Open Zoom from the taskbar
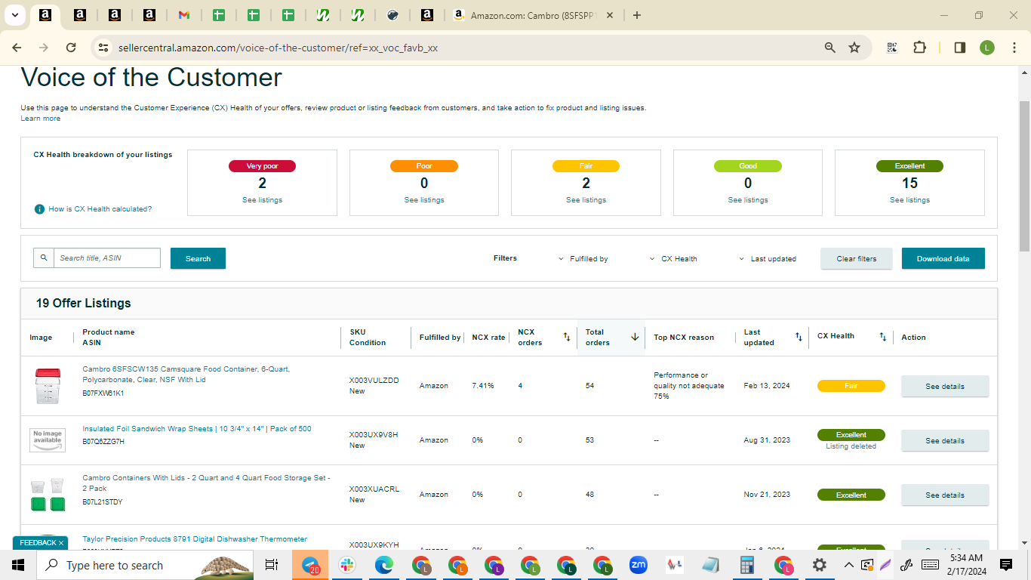The width and height of the screenshot is (1031, 580). click(x=639, y=565)
